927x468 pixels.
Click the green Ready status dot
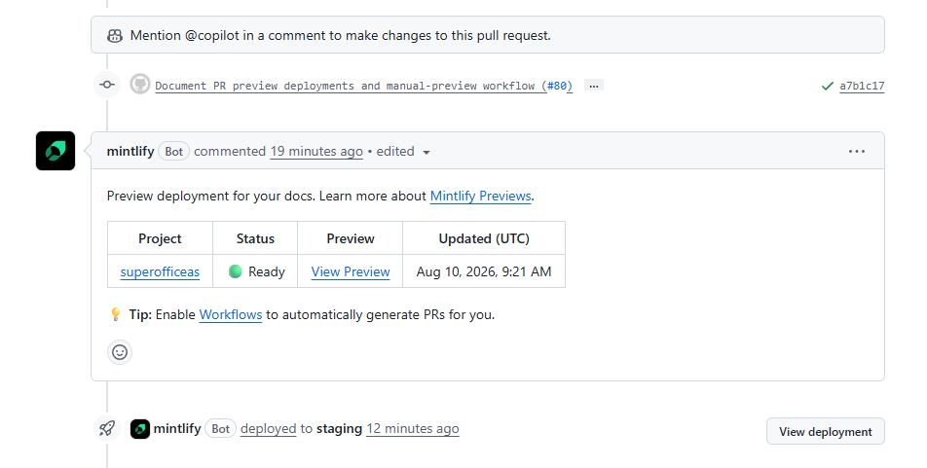point(236,271)
